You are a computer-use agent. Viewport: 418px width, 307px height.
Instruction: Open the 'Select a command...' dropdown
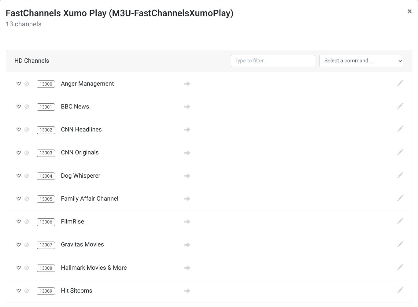(x=361, y=61)
